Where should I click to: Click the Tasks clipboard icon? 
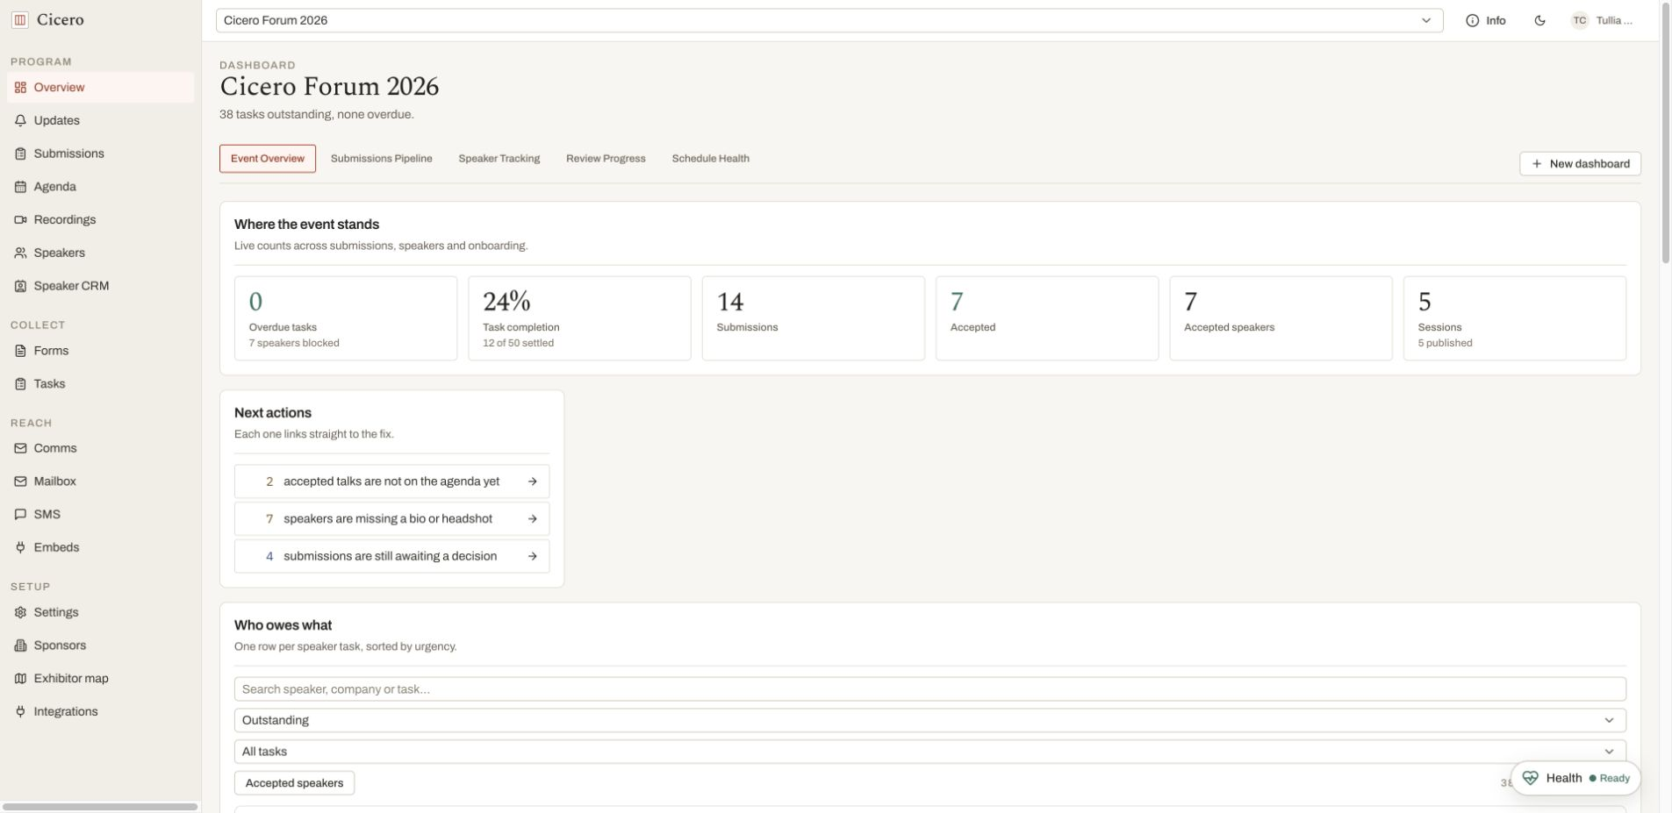[x=20, y=384]
